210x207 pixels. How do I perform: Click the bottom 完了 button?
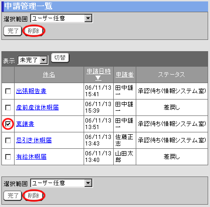(x=13, y=196)
